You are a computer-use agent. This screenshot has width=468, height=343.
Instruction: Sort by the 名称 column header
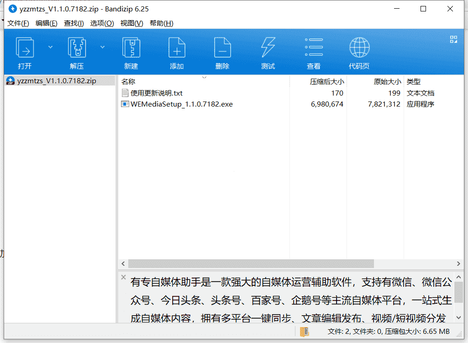128,82
